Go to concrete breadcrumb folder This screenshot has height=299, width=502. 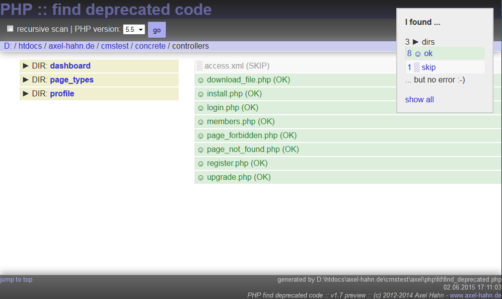click(x=150, y=46)
